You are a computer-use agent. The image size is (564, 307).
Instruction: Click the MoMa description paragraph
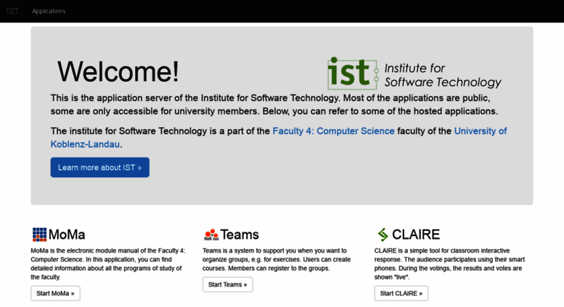(x=108, y=264)
